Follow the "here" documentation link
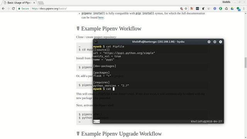Image resolution: width=247 pixels, height=139 pixels. [x=101, y=17]
